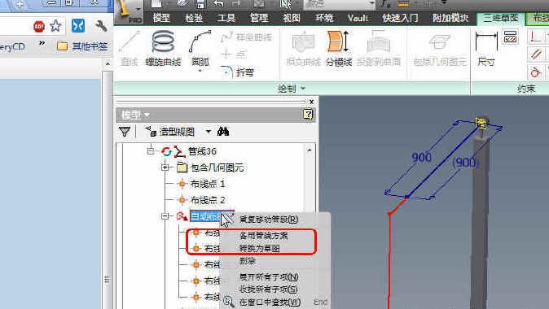Image resolution: width=549 pixels, height=309 pixels.
Task: Select the Bend (折弯) tool
Action: click(237, 72)
